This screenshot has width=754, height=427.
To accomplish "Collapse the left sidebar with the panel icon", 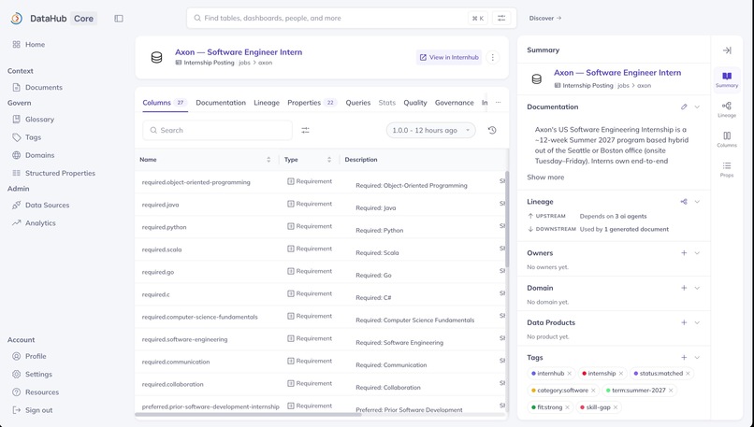I will tap(119, 19).
